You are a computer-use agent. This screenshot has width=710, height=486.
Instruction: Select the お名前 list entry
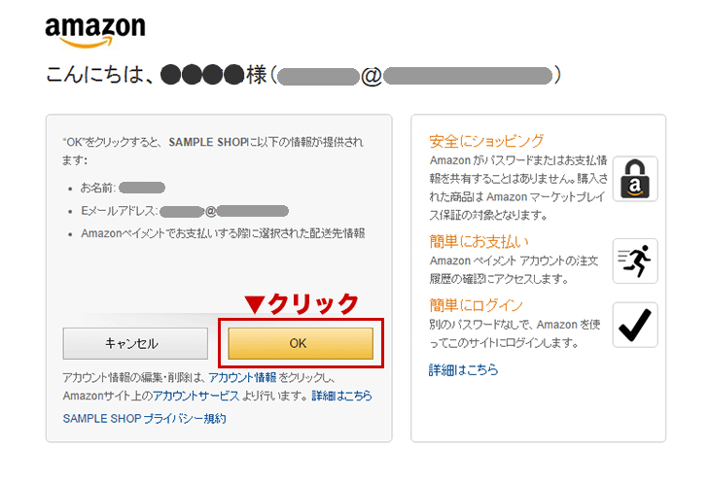pos(123,188)
